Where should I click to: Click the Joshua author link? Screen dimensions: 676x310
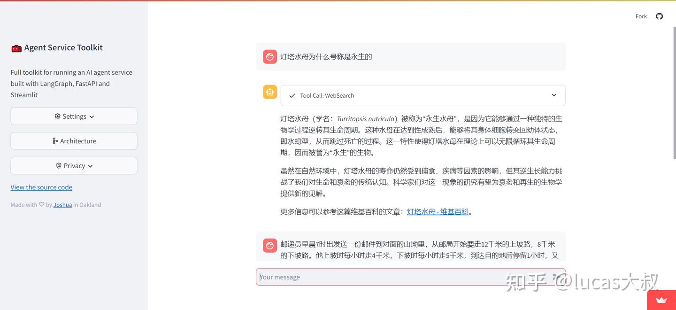62,203
